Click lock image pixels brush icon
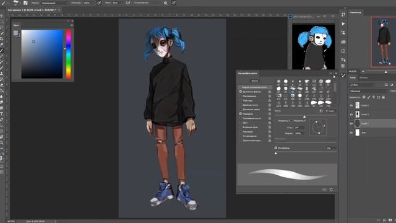Viewport: 396px width, 223px height. pos(369,97)
